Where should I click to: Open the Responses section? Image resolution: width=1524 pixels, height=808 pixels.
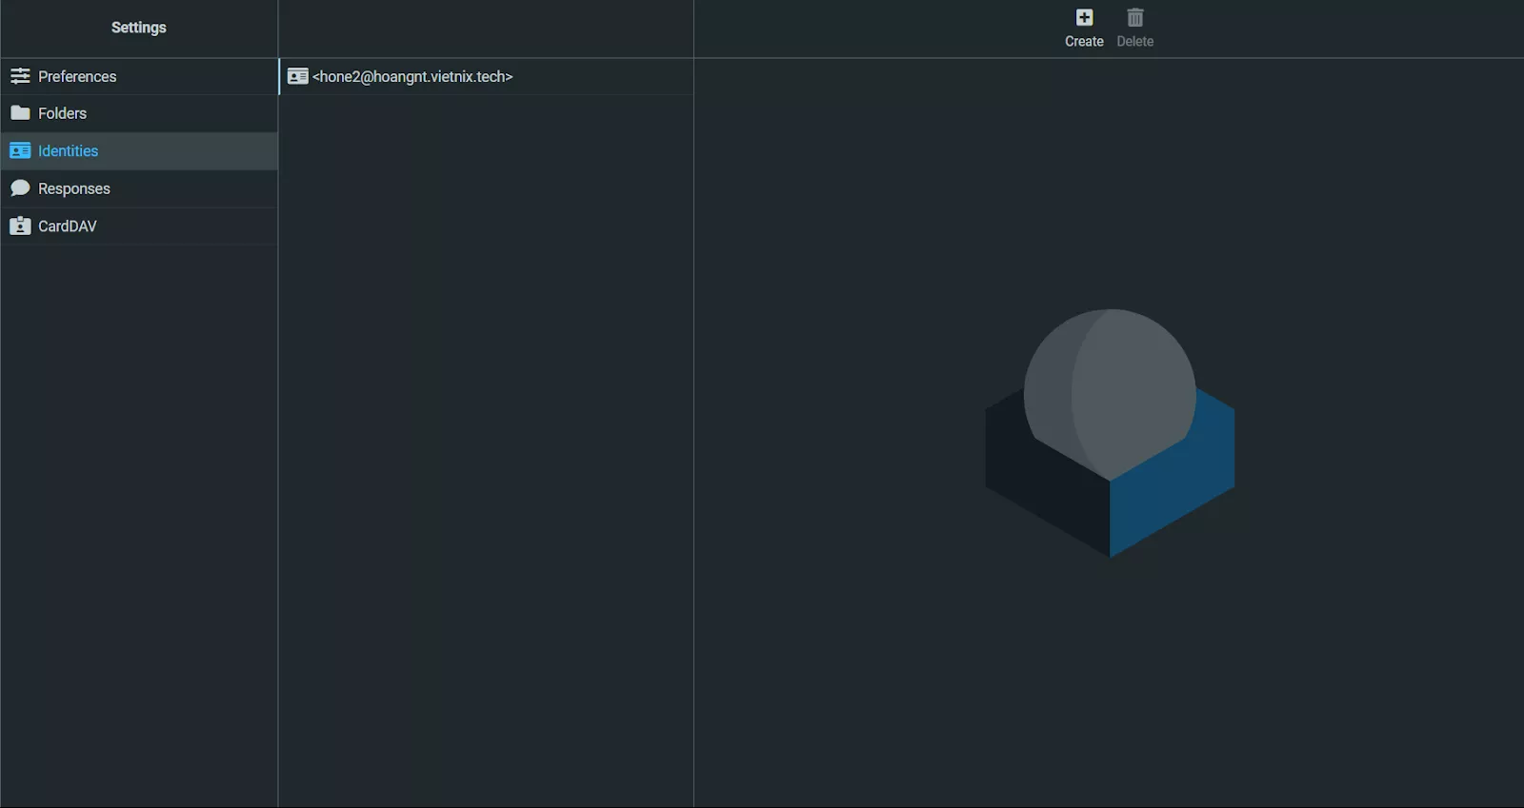(74, 188)
